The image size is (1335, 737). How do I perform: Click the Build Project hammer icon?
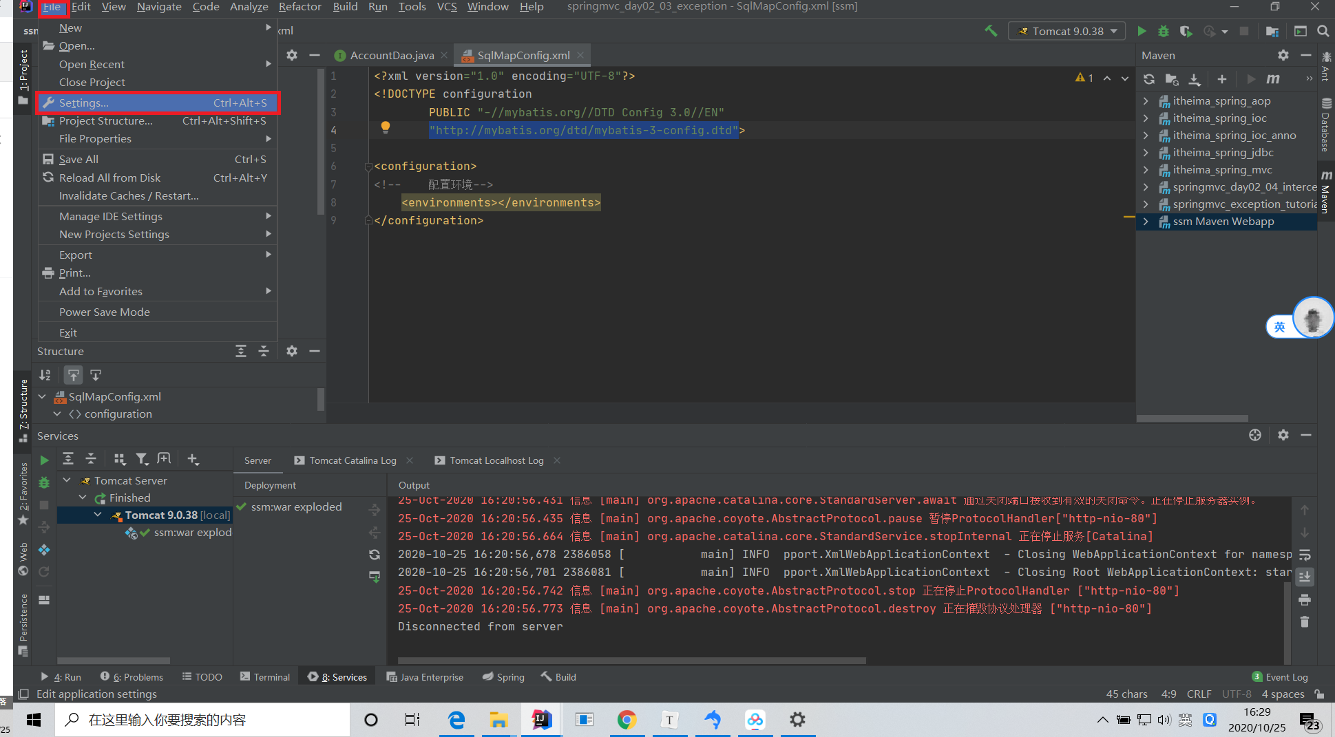click(991, 30)
